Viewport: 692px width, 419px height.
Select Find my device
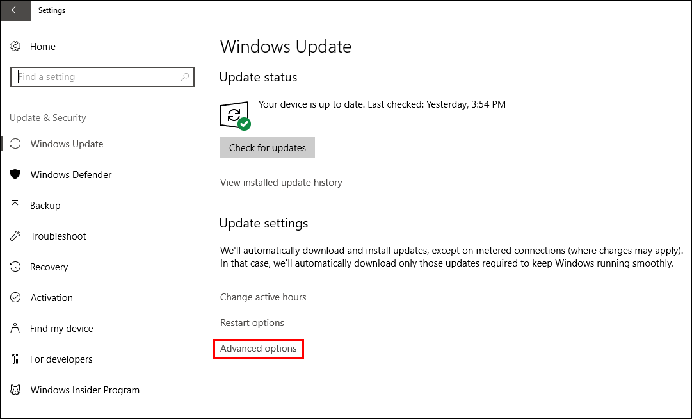pyautogui.click(x=61, y=329)
